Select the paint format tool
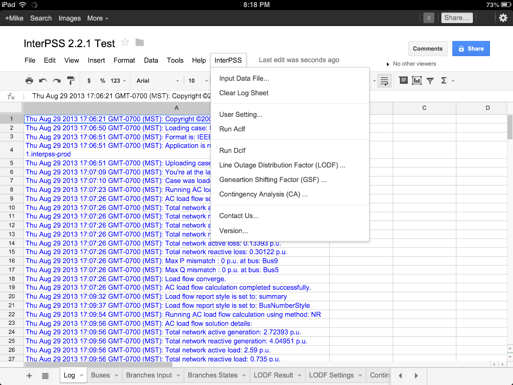This screenshot has width=513, height=385. pyautogui.click(x=71, y=81)
